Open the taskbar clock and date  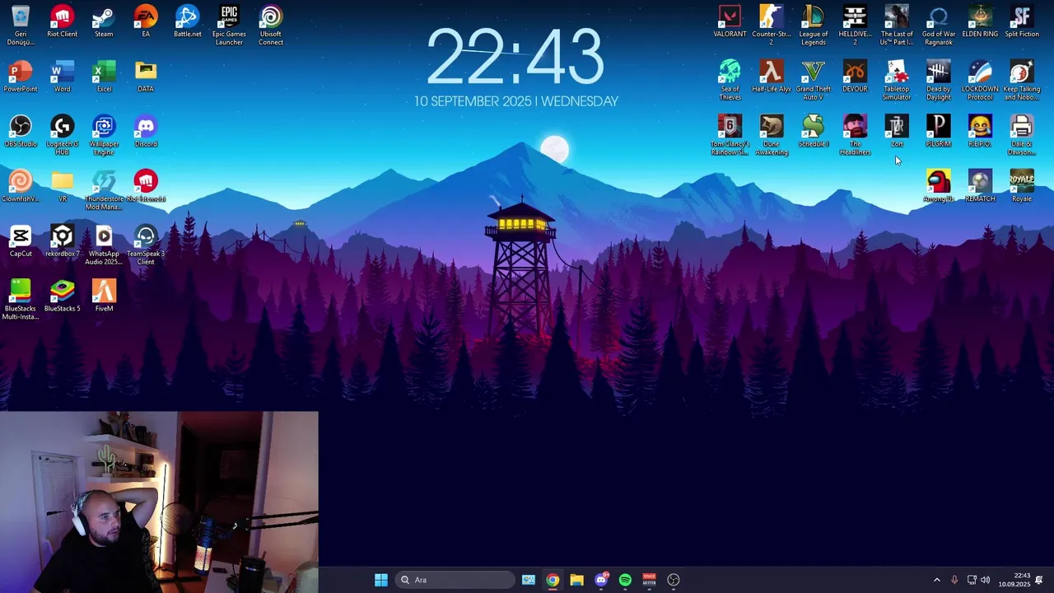point(1014,580)
